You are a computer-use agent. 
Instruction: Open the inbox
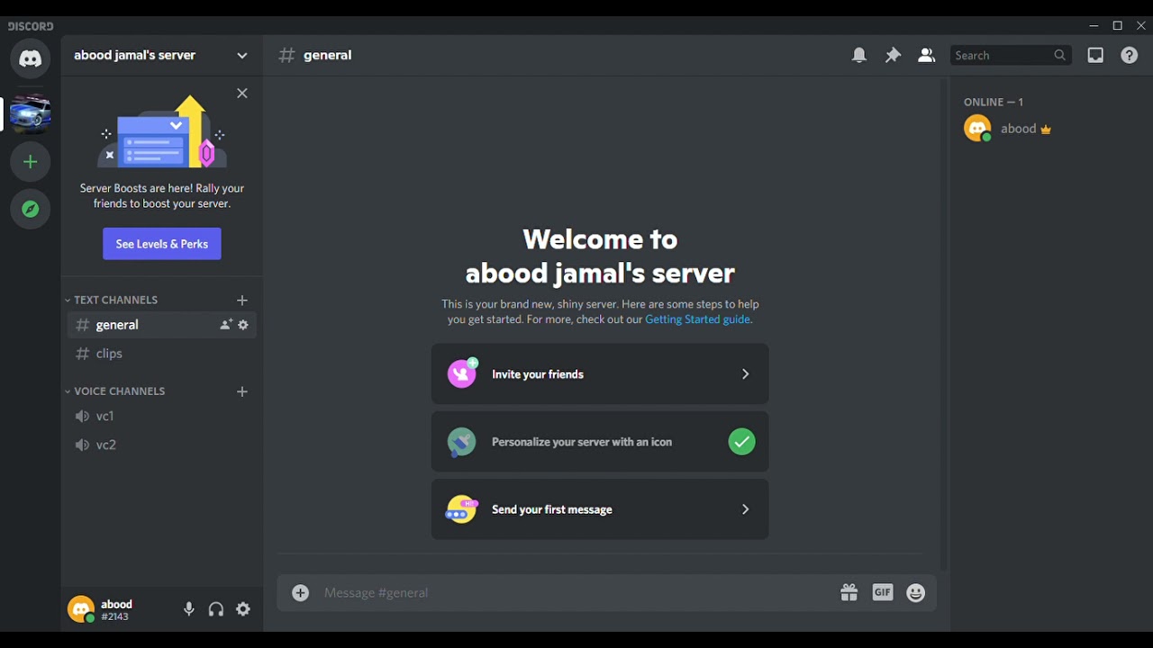click(1096, 56)
